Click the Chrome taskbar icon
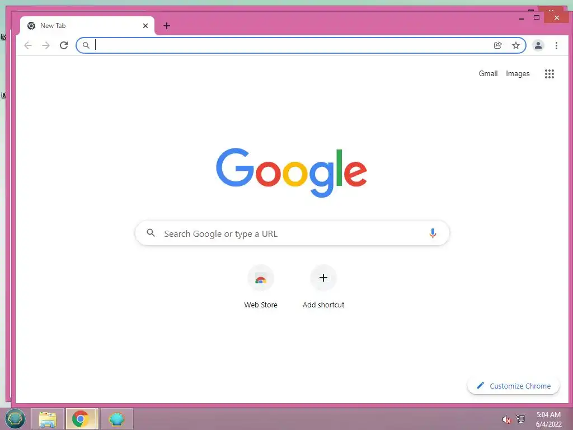 click(81, 419)
